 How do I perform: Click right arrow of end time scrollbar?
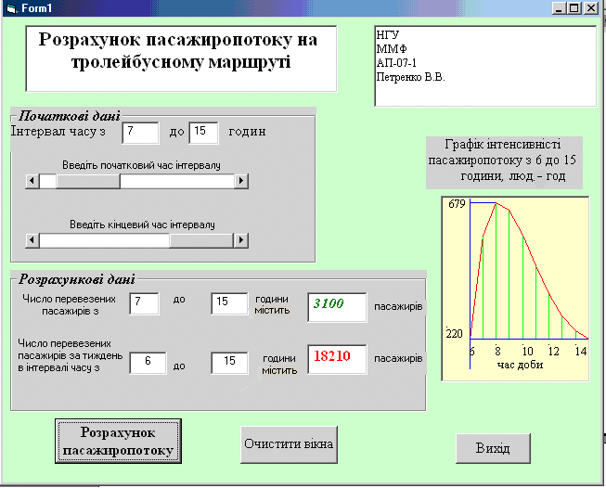tap(240, 240)
